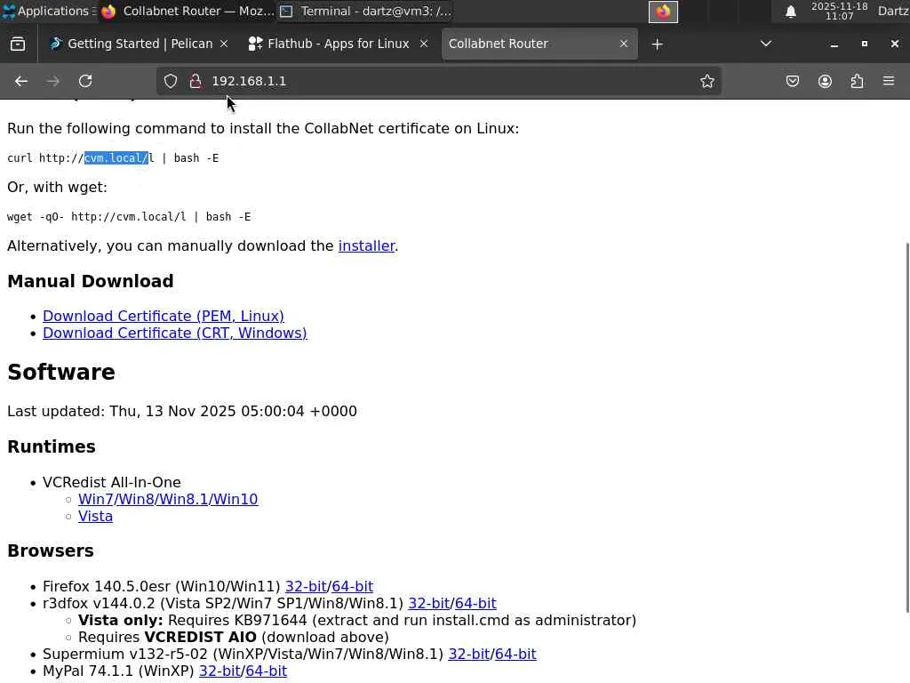The image size is (910, 683).
Task: Click the Firefox workspace thumbnail in panel
Action: click(663, 12)
